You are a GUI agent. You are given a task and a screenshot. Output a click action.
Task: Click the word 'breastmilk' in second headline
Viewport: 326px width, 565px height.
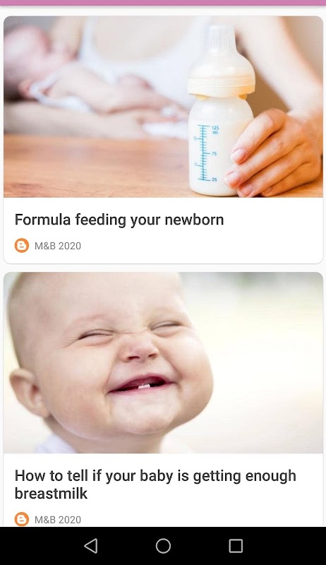(51, 493)
